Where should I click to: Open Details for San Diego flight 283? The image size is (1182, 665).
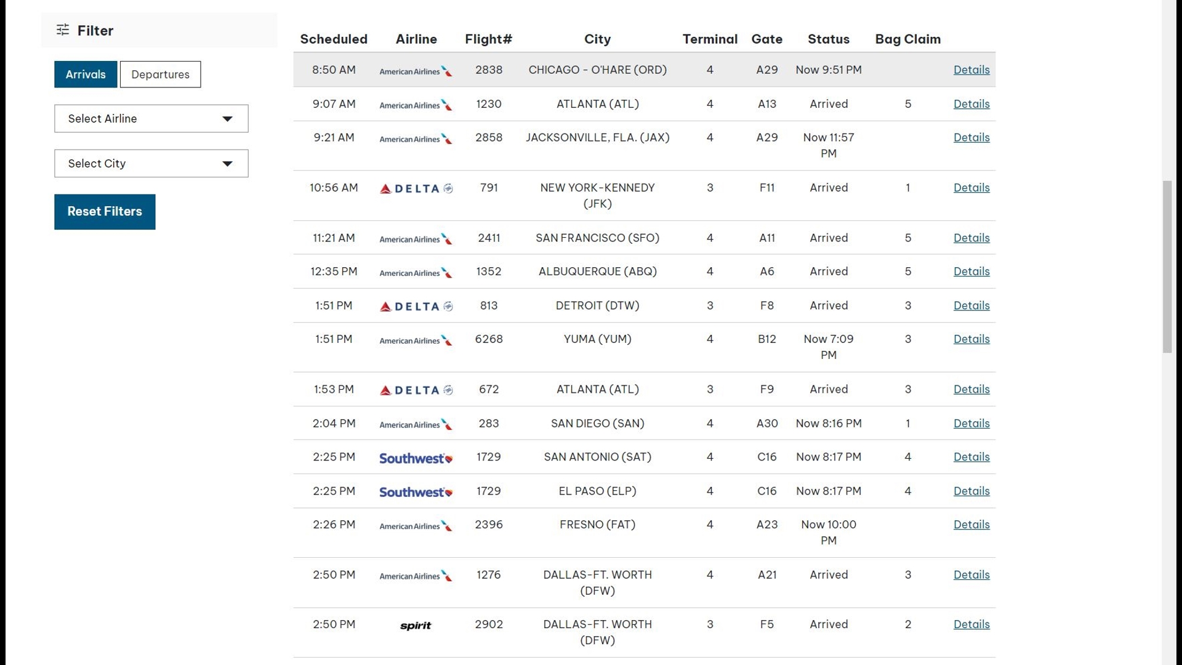(971, 424)
